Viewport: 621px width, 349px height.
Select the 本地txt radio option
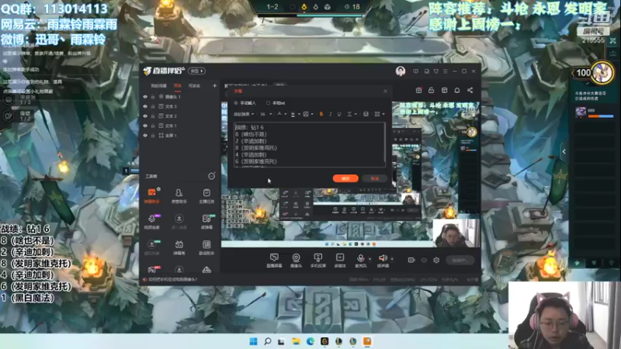point(276,103)
